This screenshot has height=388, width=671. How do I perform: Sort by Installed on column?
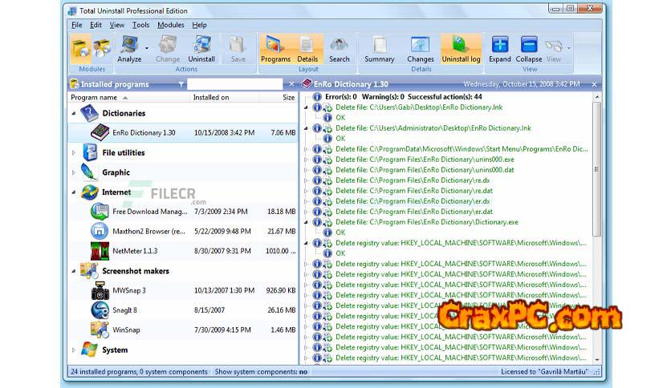pyautogui.click(x=224, y=98)
